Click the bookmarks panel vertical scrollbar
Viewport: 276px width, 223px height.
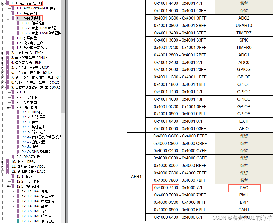pyautogui.click(x=63, y=56)
